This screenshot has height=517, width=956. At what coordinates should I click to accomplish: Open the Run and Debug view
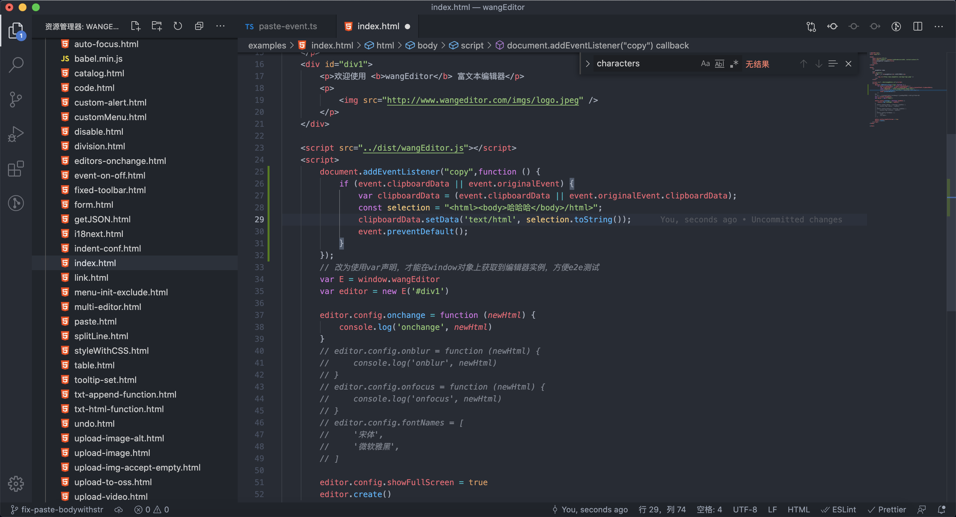pos(16,134)
